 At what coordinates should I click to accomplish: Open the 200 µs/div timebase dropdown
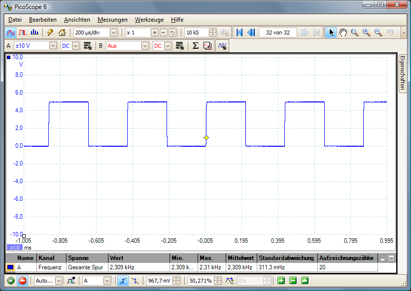[113, 32]
